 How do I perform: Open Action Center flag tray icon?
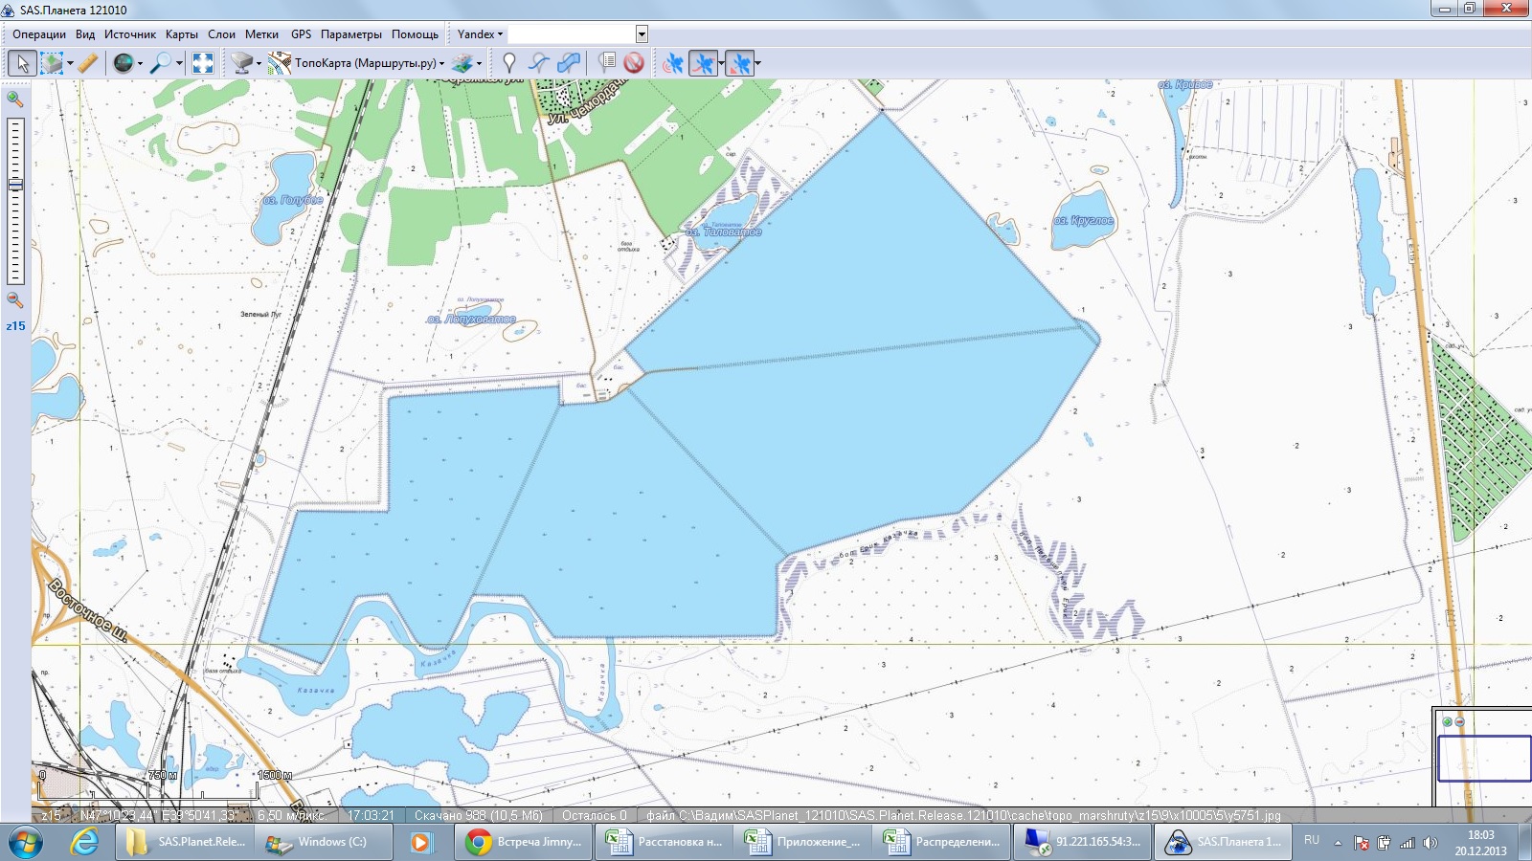[1362, 843]
